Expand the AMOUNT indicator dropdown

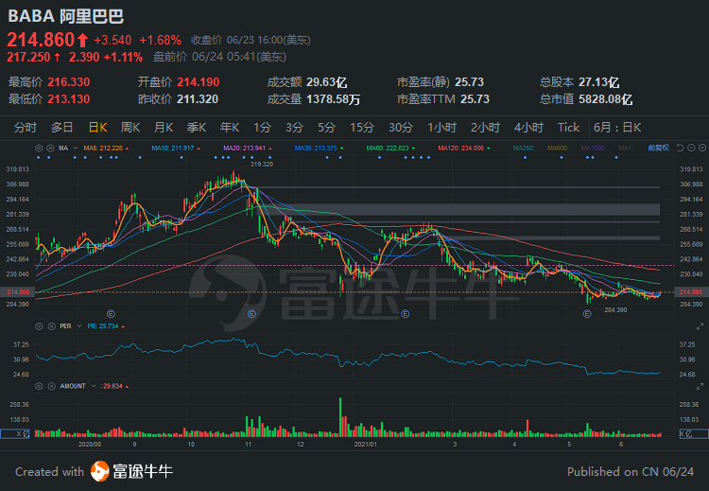[x=94, y=386]
